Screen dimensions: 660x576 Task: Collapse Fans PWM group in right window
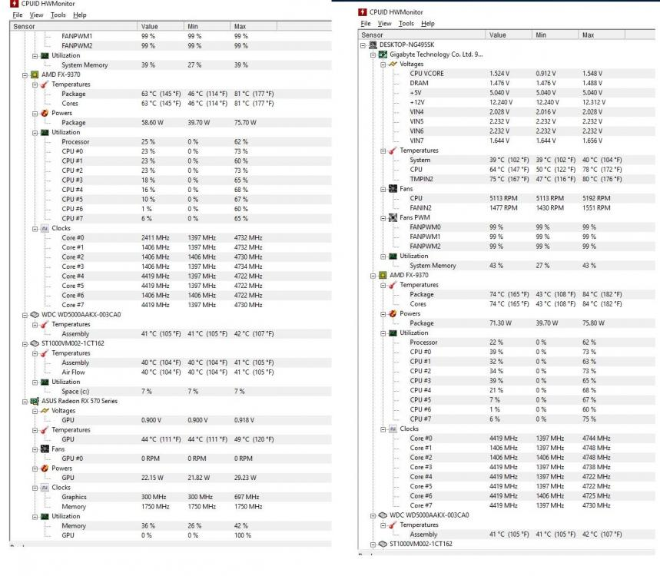pyautogui.click(x=383, y=218)
